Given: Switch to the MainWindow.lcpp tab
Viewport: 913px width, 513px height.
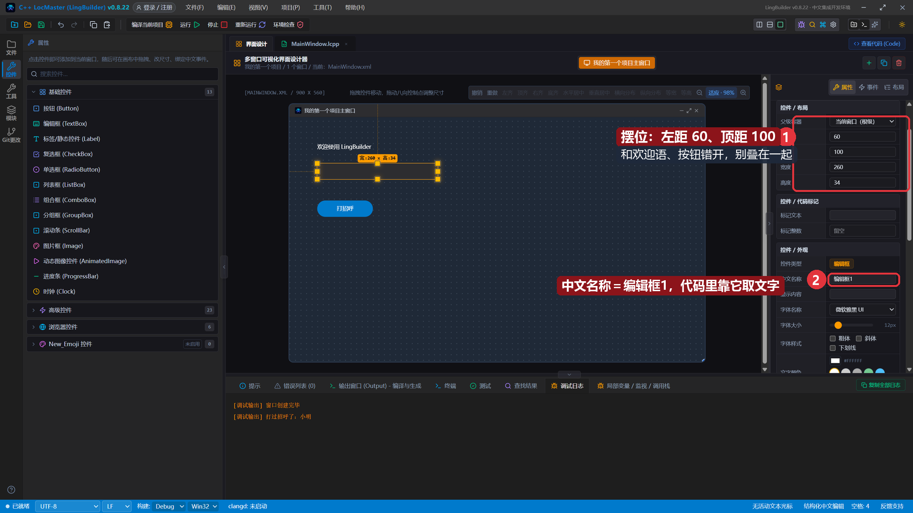Looking at the screenshot, I should pos(315,44).
